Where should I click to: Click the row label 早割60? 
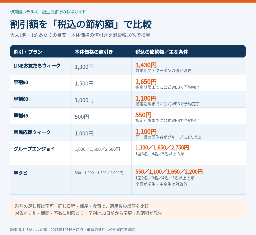(21, 99)
